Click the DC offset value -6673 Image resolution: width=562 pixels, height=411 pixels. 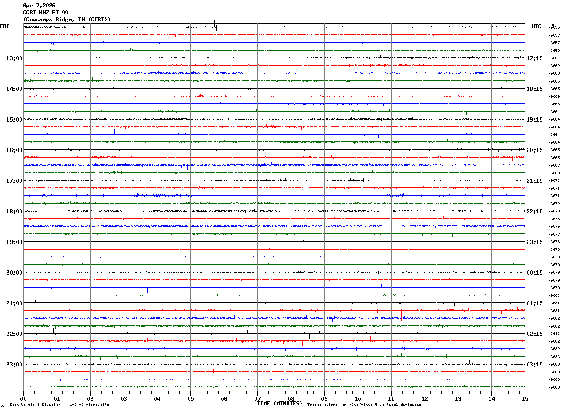click(554, 211)
